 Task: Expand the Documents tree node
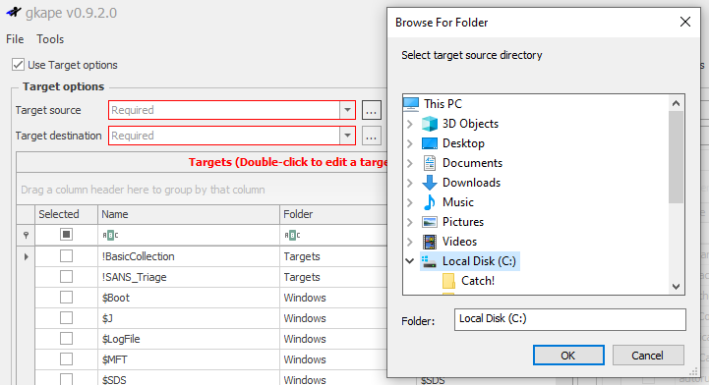pyautogui.click(x=410, y=163)
